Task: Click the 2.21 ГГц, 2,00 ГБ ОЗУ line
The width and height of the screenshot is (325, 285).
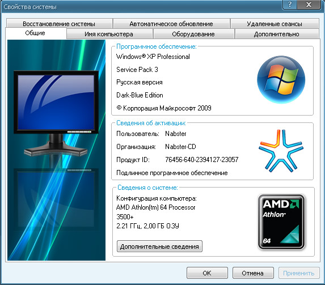Action: coord(147,226)
